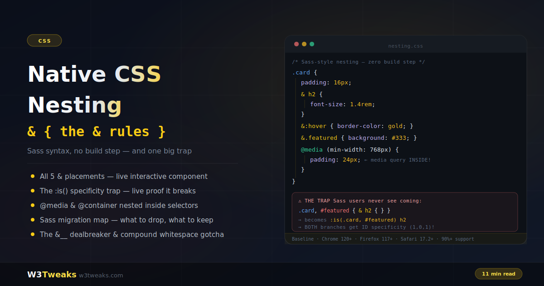The height and width of the screenshot is (286, 544).
Task: Click the Nesting heading word
Action: point(74,105)
